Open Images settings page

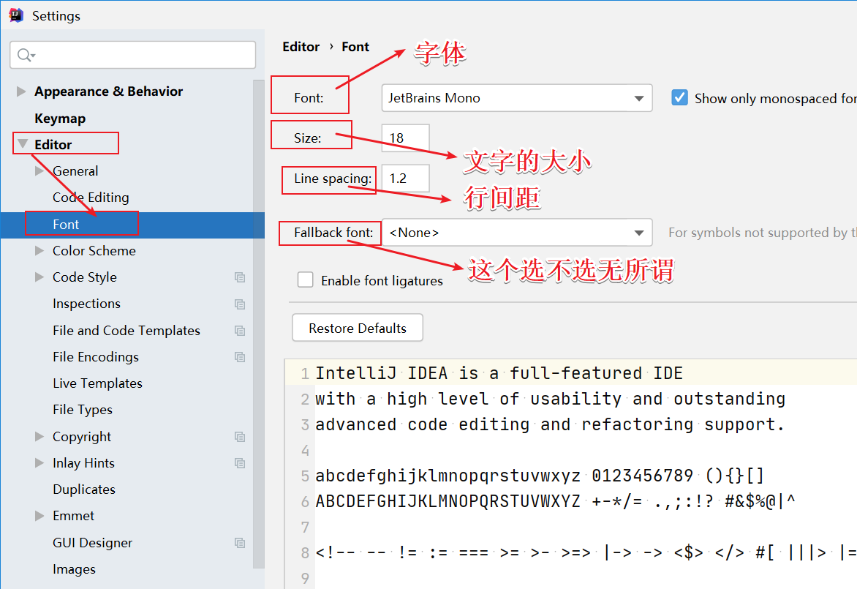tap(74, 569)
